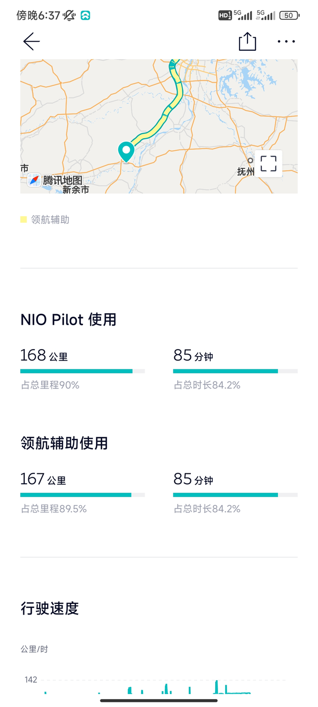
Task: Tap the 新余市 city label on map
Action: tap(76, 189)
